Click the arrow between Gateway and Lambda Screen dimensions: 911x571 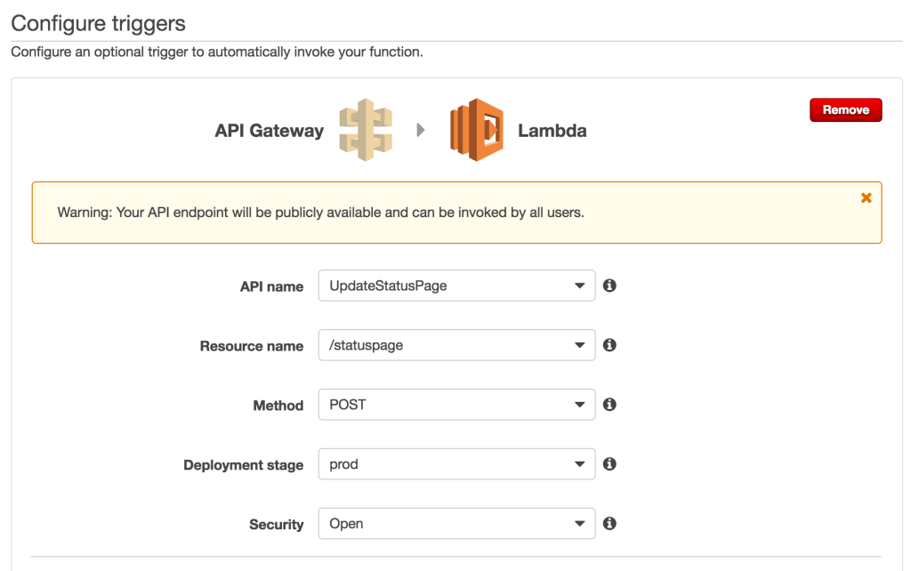tap(421, 130)
